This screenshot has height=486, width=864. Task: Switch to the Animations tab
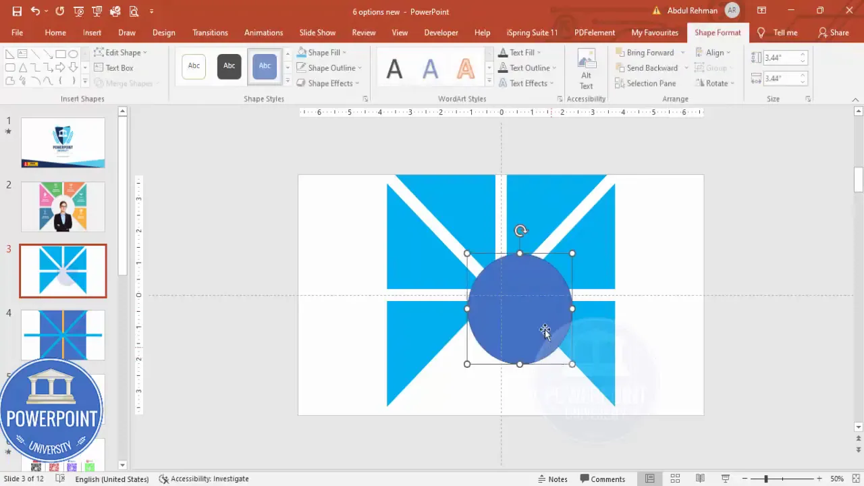(263, 32)
